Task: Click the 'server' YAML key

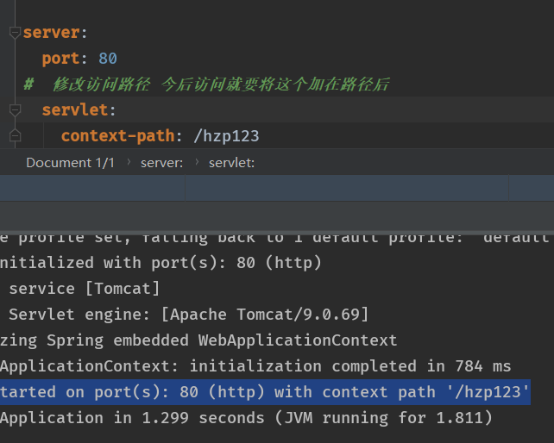Action: coord(52,33)
